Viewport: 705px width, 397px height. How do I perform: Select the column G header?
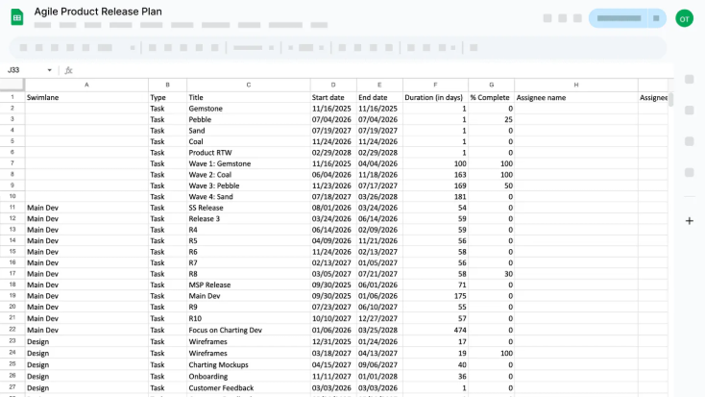[x=491, y=85]
